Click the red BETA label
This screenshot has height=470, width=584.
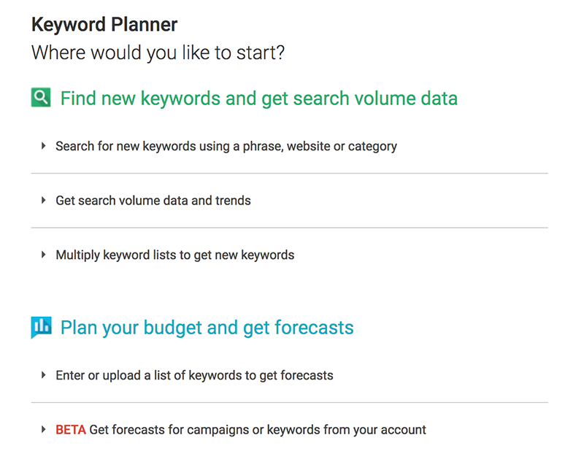coord(71,429)
